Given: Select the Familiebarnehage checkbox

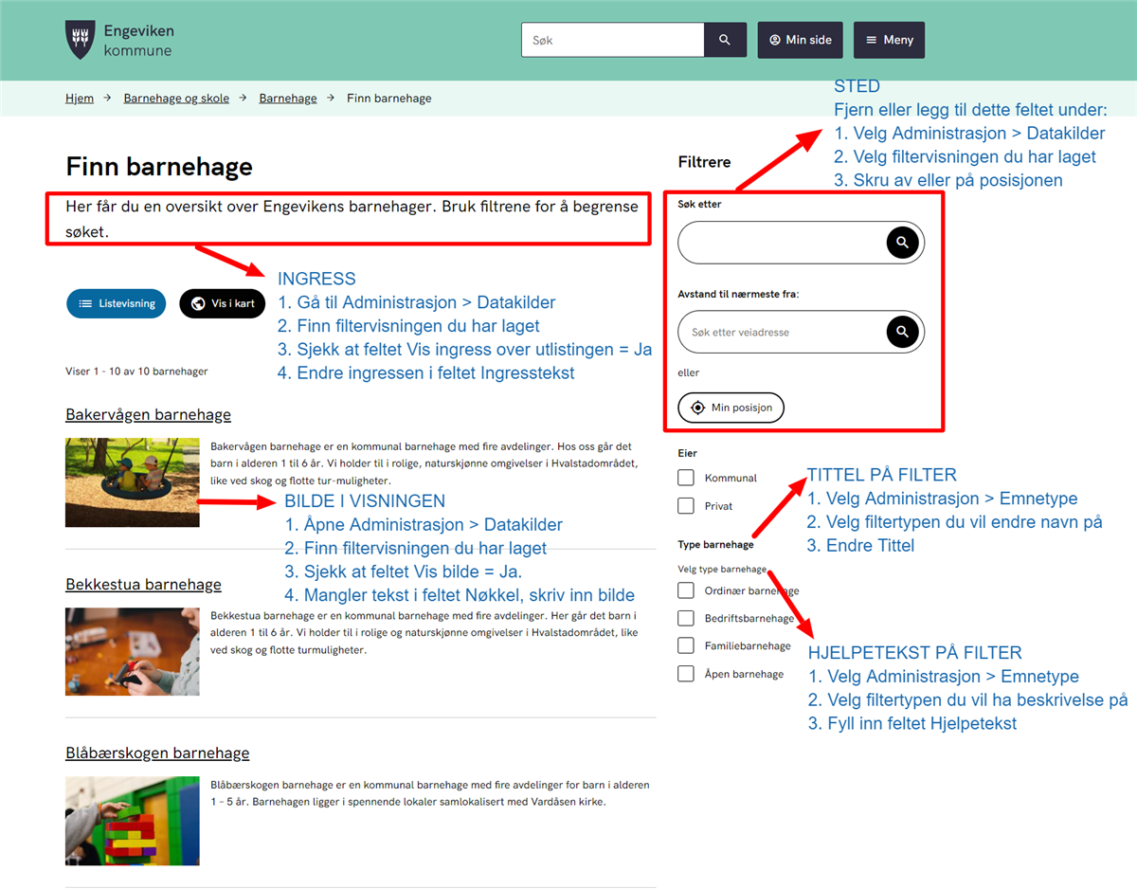Looking at the screenshot, I should coord(686,645).
